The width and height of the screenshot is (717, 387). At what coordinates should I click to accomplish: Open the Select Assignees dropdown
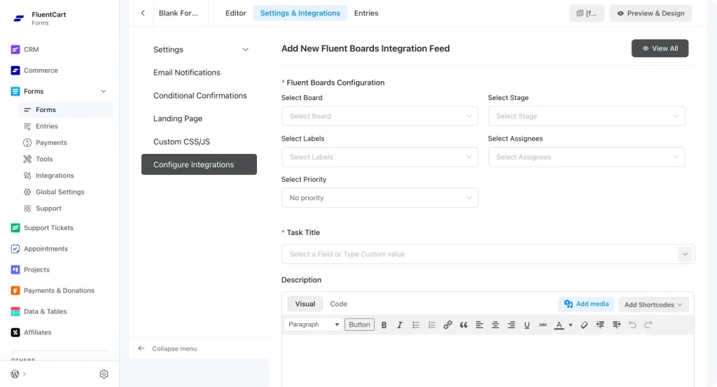tap(587, 157)
